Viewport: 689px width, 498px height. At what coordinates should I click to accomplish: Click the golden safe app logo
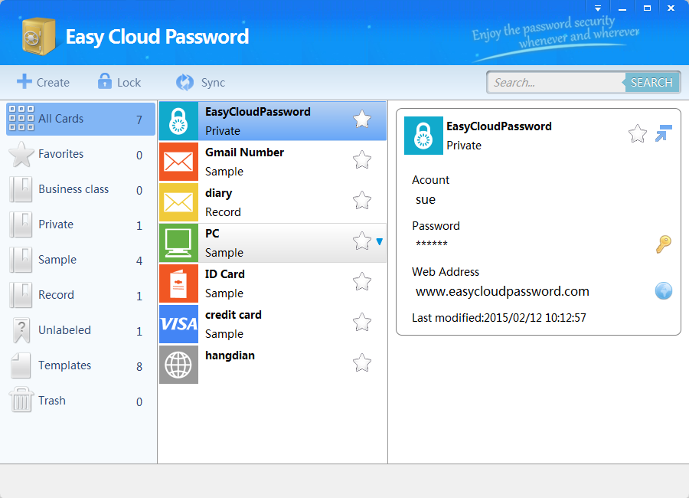click(39, 37)
